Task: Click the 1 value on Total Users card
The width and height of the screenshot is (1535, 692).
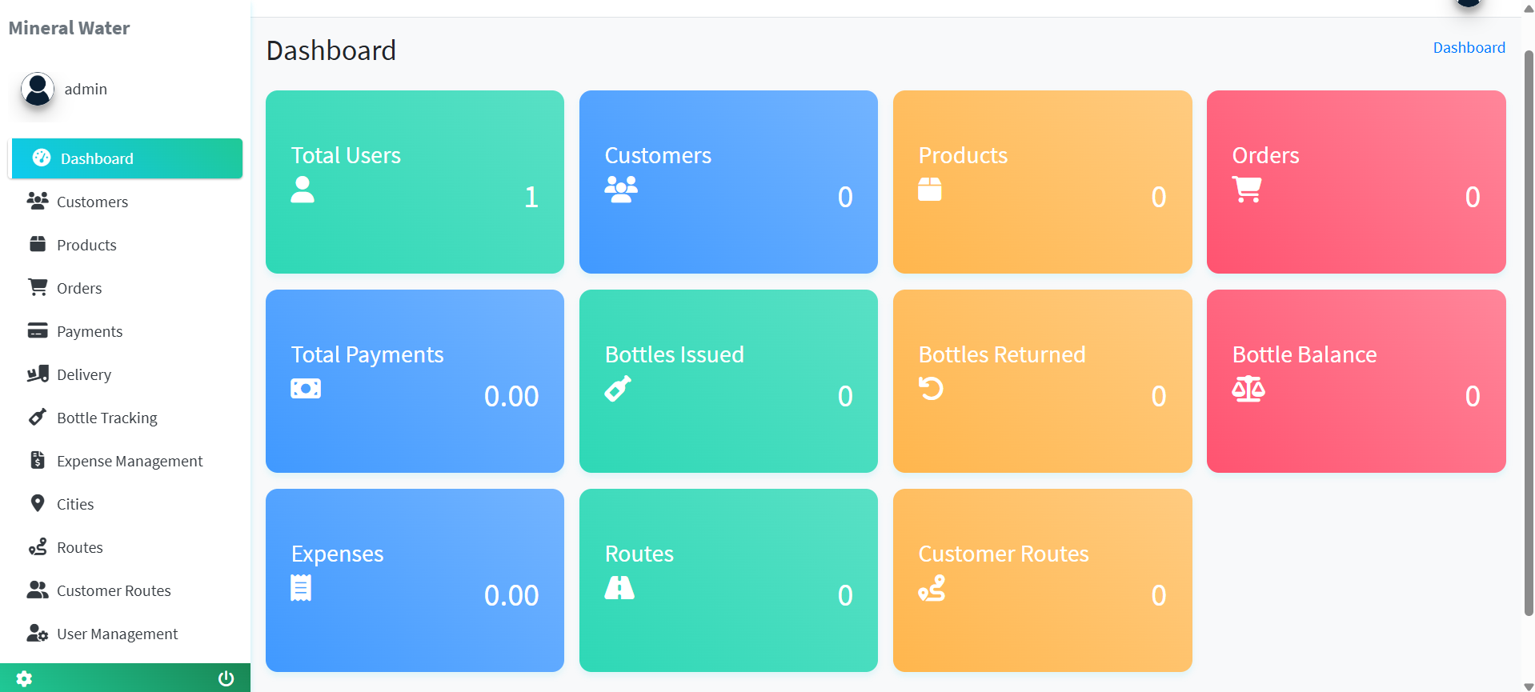Action: (x=531, y=197)
